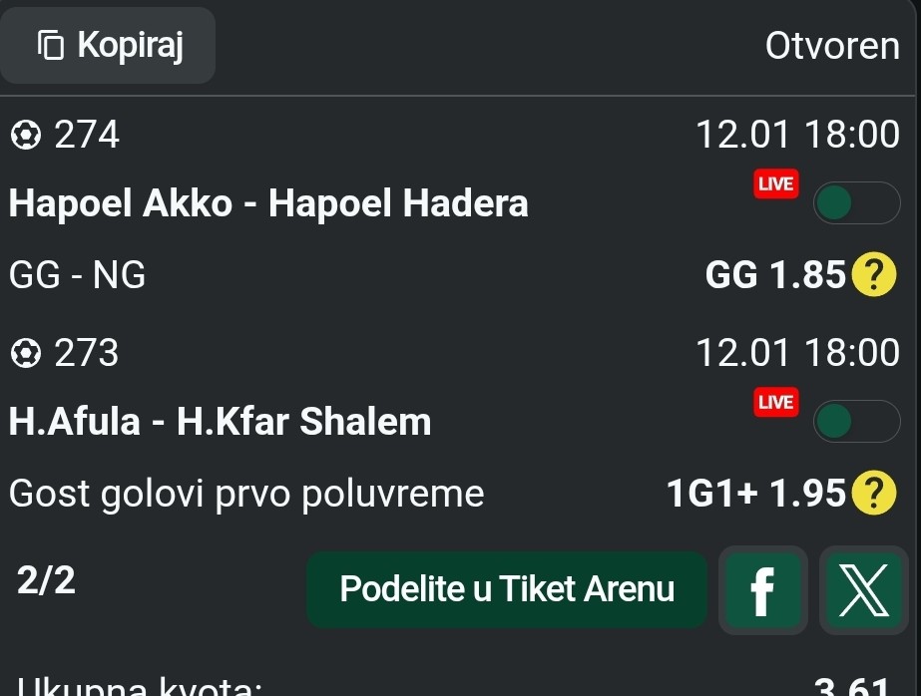This screenshot has height=696, width=921.
Task: Share ticket on Facebook icon
Action: point(762,589)
